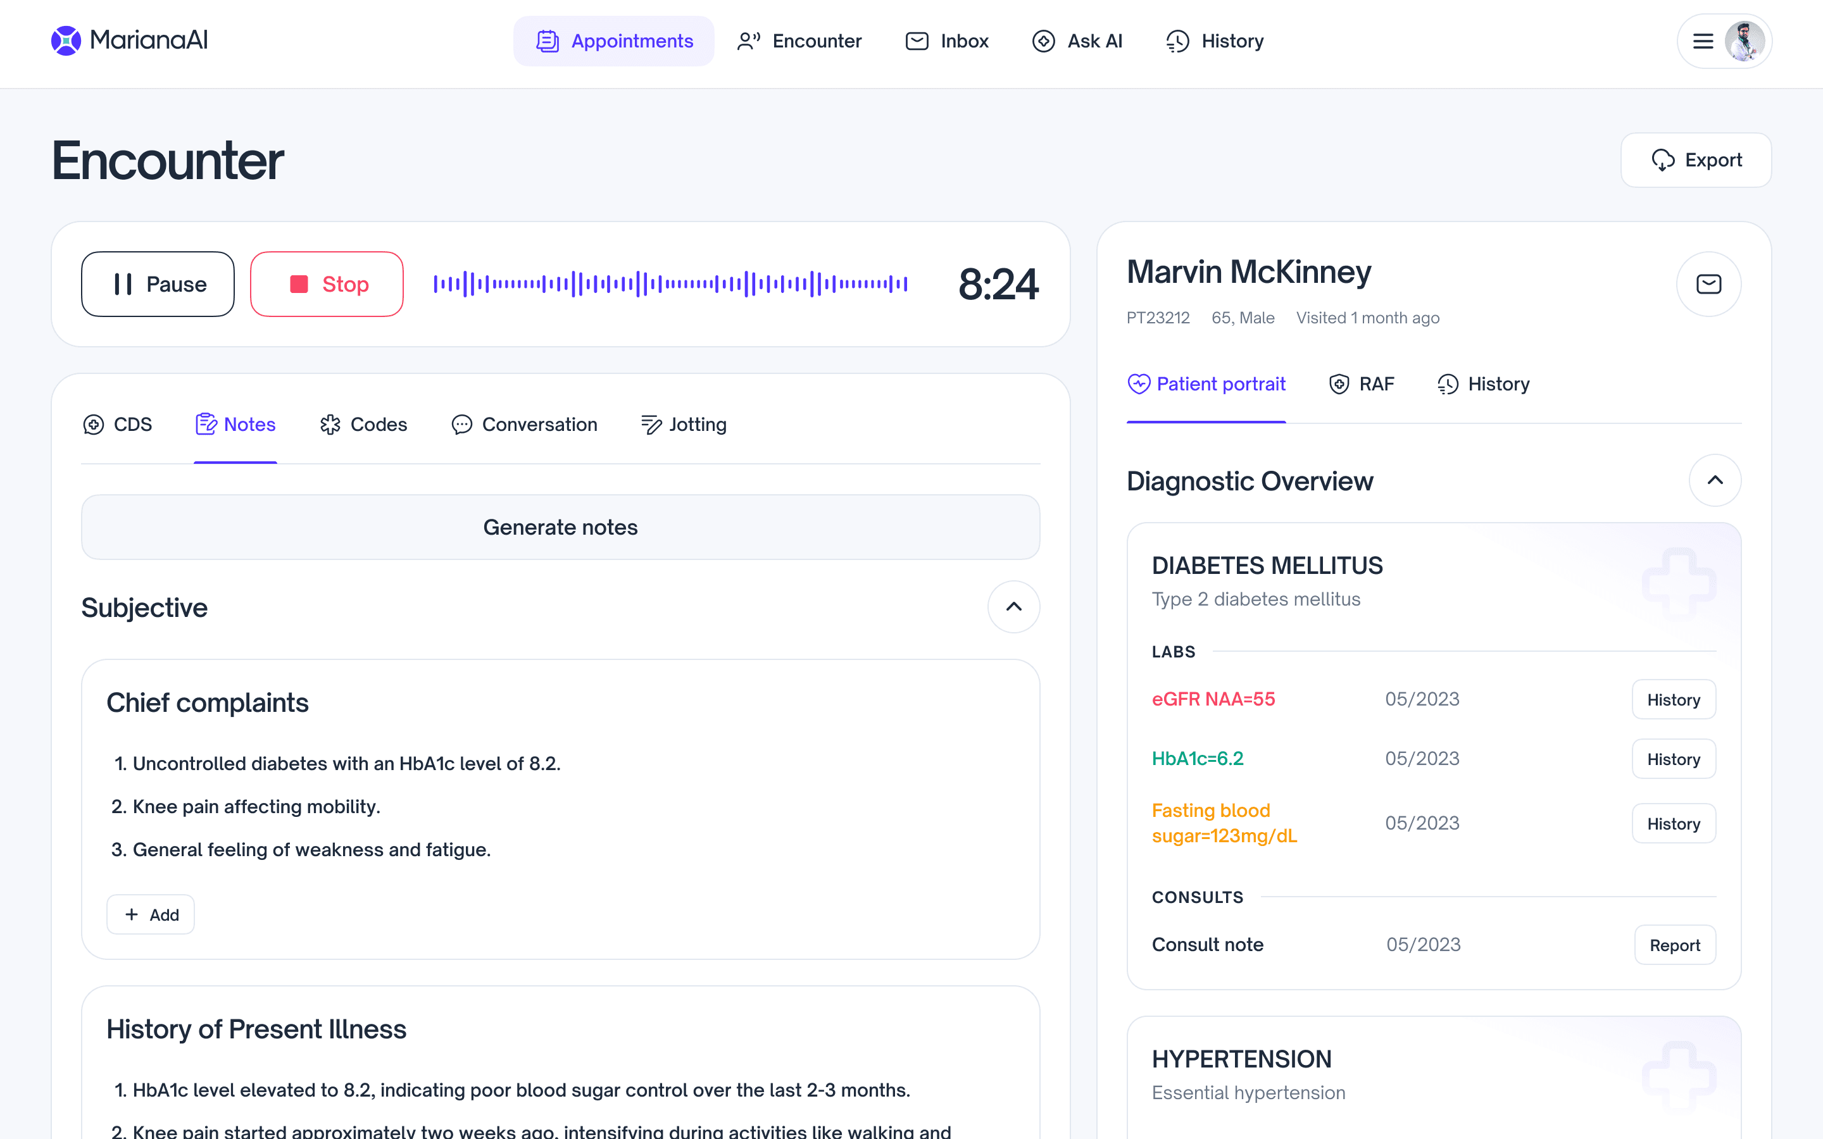Add a new chief complaint
The height and width of the screenshot is (1139, 1823).
pyautogui.click(x=151, y=914)
